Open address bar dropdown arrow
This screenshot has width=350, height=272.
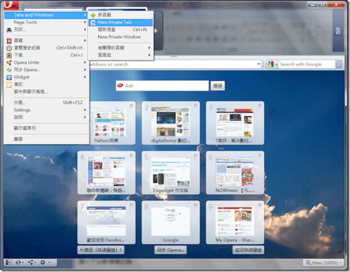(x=258, y=64)
